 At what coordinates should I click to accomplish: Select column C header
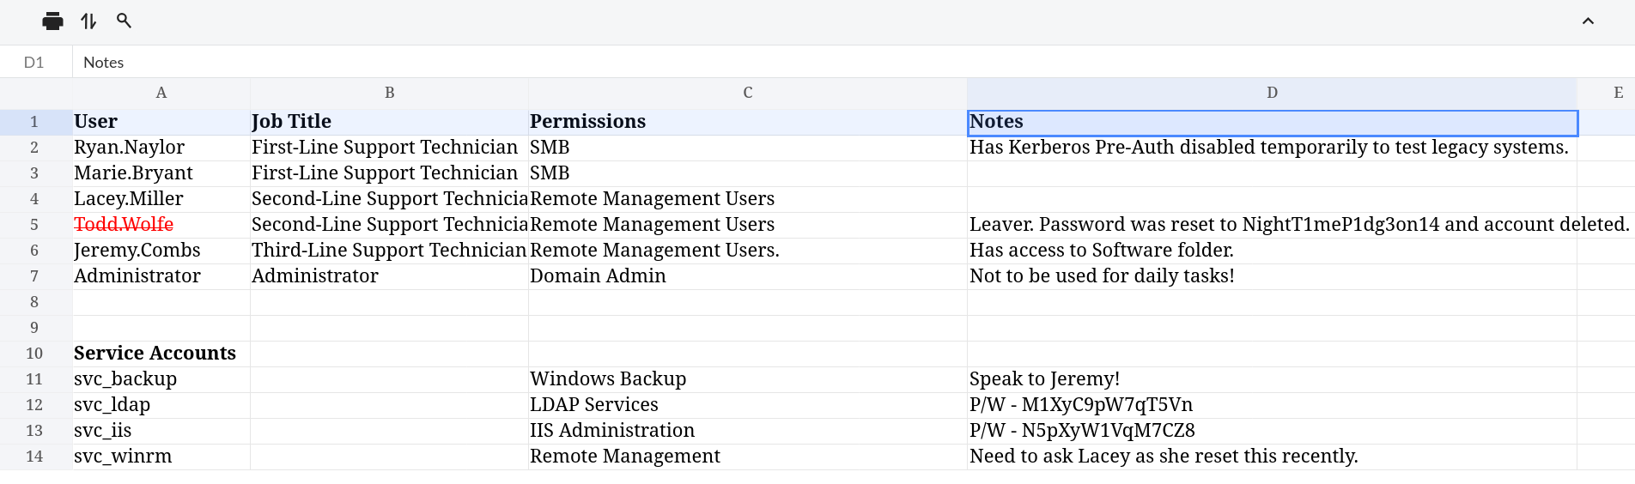(x=747, y=93)
